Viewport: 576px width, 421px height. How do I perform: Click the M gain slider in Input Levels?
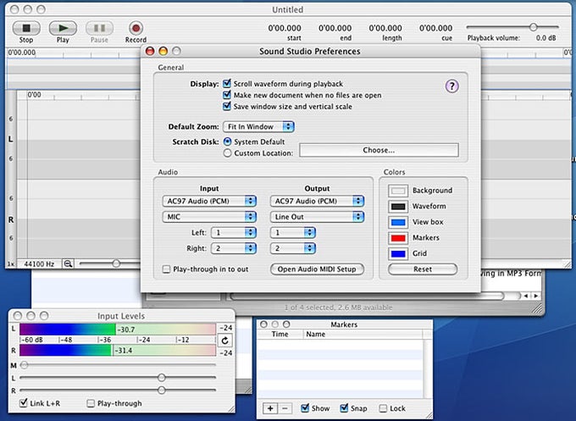pos(25,365)
